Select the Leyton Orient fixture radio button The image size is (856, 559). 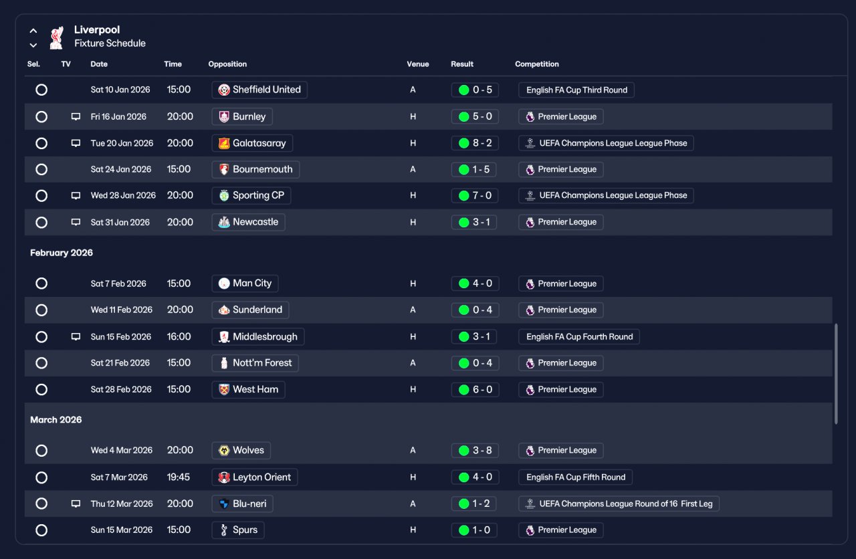point(41,477)
